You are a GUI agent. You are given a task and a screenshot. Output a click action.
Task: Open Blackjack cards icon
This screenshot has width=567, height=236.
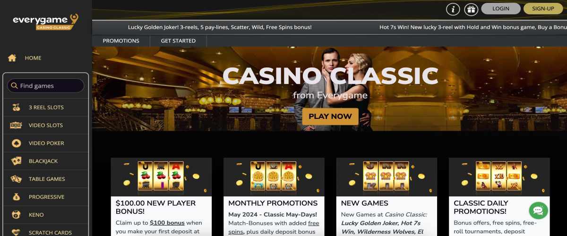point(16,161)
